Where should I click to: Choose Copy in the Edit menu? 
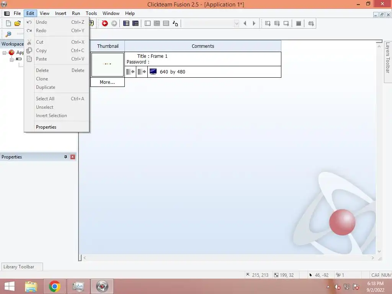point(57,51)
